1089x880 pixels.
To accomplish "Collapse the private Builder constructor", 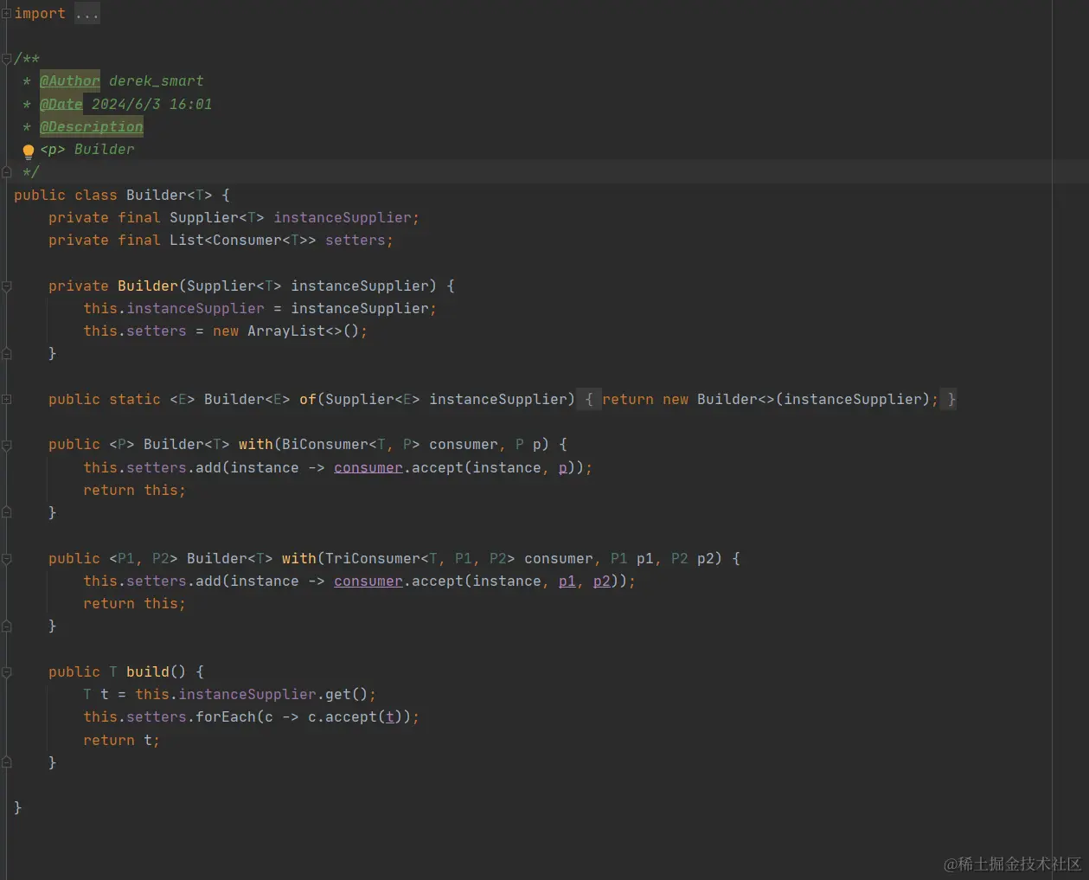I will (6, 286).
